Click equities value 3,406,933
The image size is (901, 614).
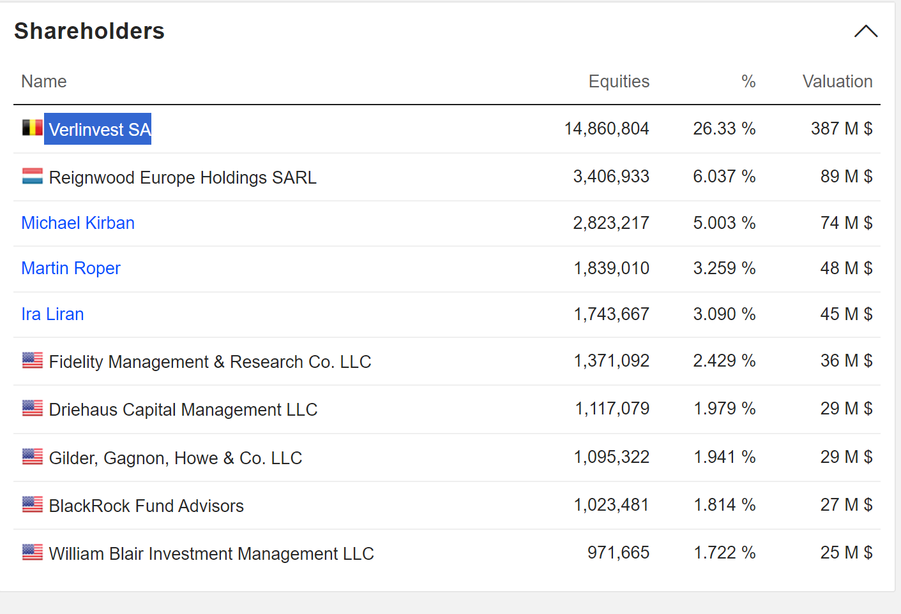(611, 176)
